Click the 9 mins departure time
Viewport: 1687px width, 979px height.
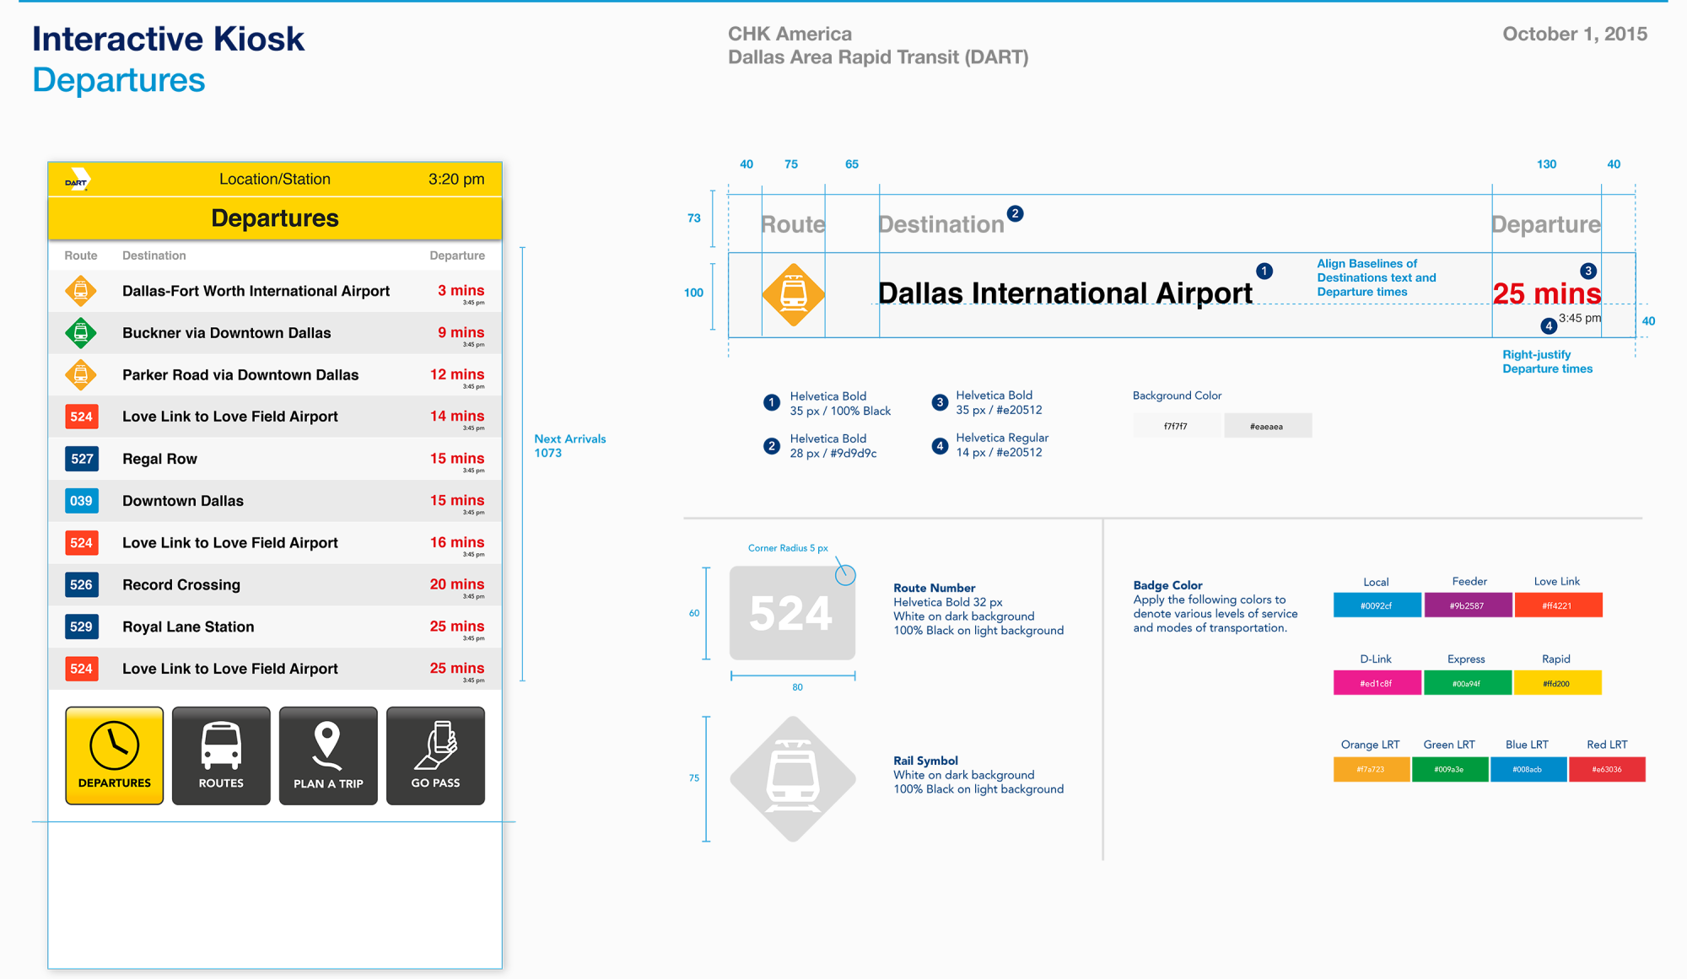[461, 332]
